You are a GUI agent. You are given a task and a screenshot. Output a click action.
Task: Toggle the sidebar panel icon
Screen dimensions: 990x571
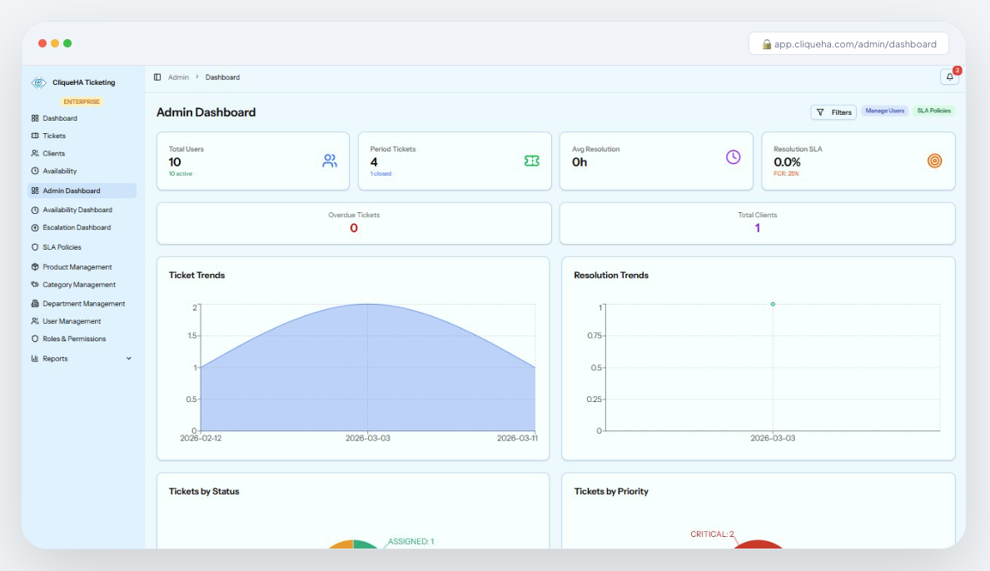point(157,77)
